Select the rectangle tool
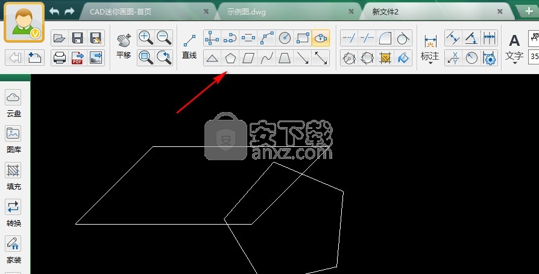The image size is (539, 274). (303, 38)
